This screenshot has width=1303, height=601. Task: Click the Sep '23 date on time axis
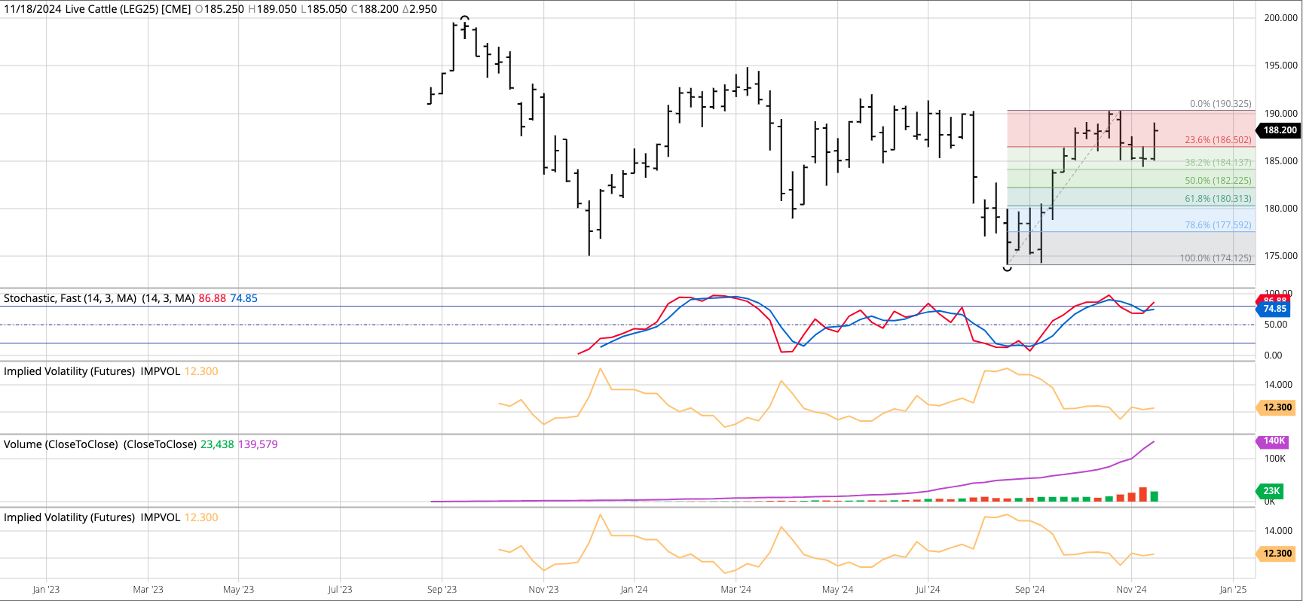pos(442,590)
